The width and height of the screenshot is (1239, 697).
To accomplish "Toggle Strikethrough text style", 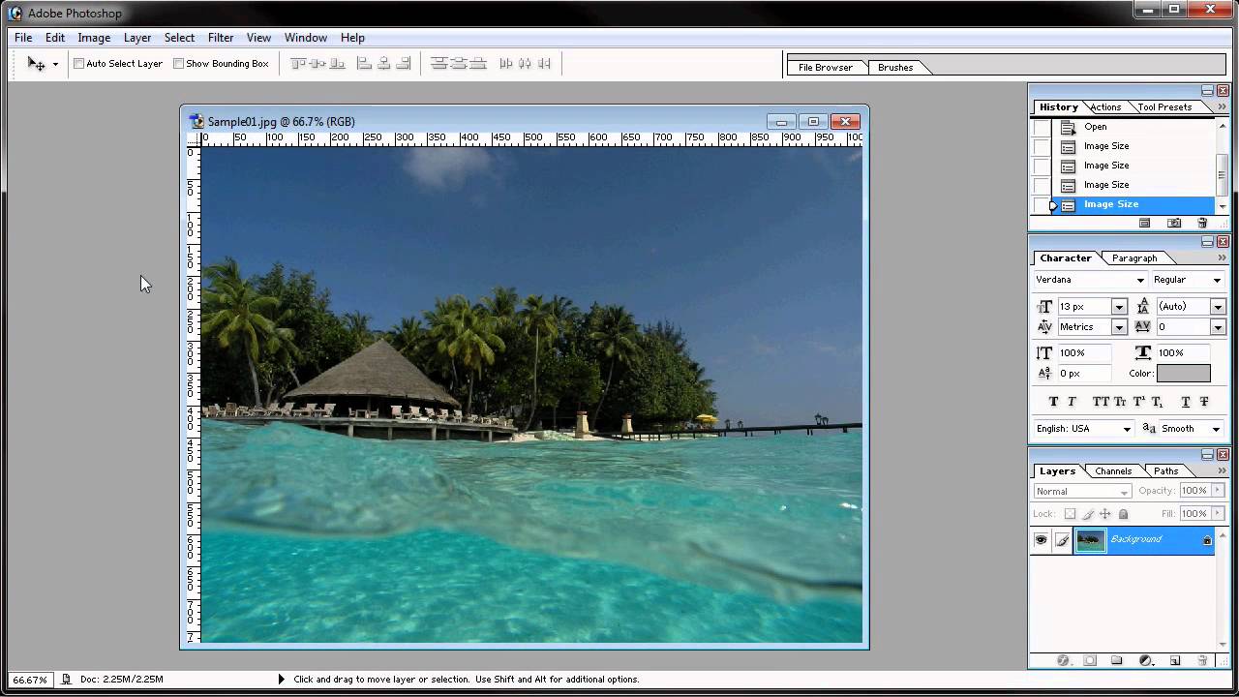I will (x=1204, y=402).
